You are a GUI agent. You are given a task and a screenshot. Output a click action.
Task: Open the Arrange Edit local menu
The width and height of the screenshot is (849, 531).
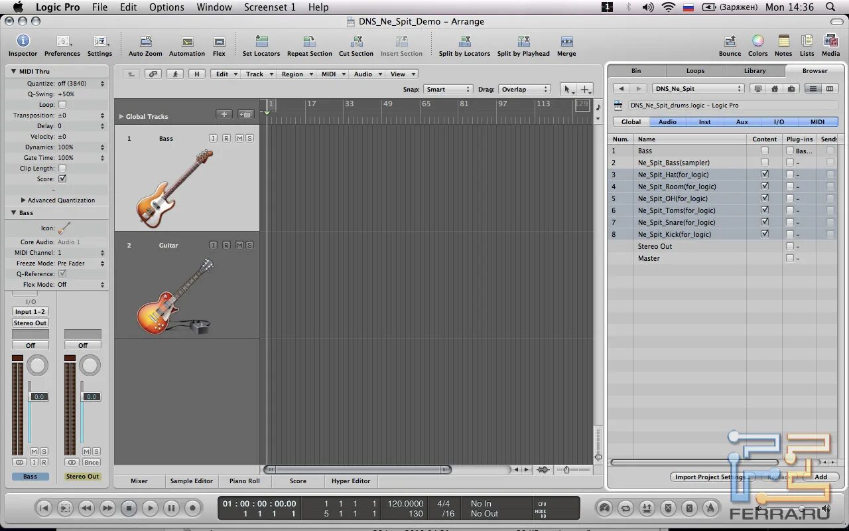click(x=226, y=74)
